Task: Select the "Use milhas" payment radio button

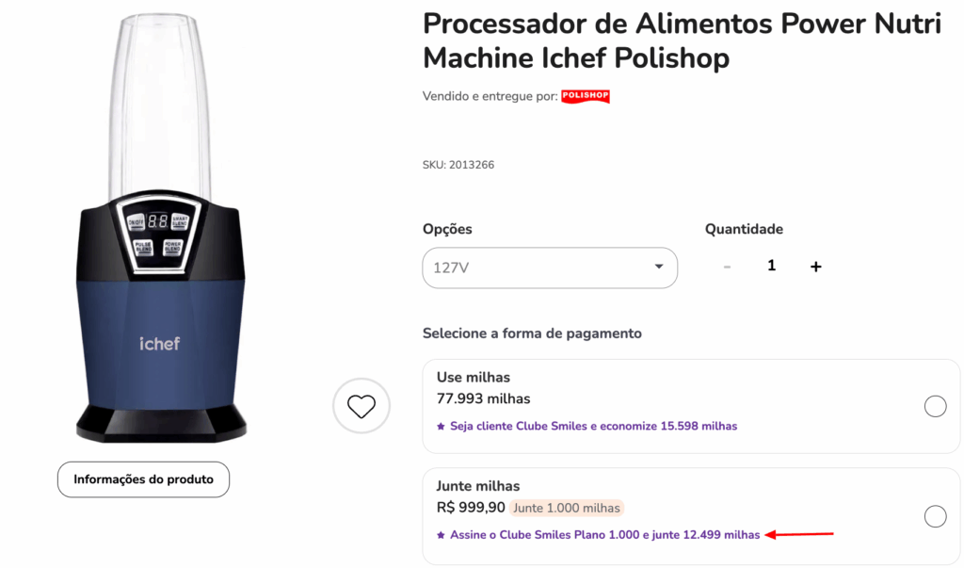Action: [935, 406]
